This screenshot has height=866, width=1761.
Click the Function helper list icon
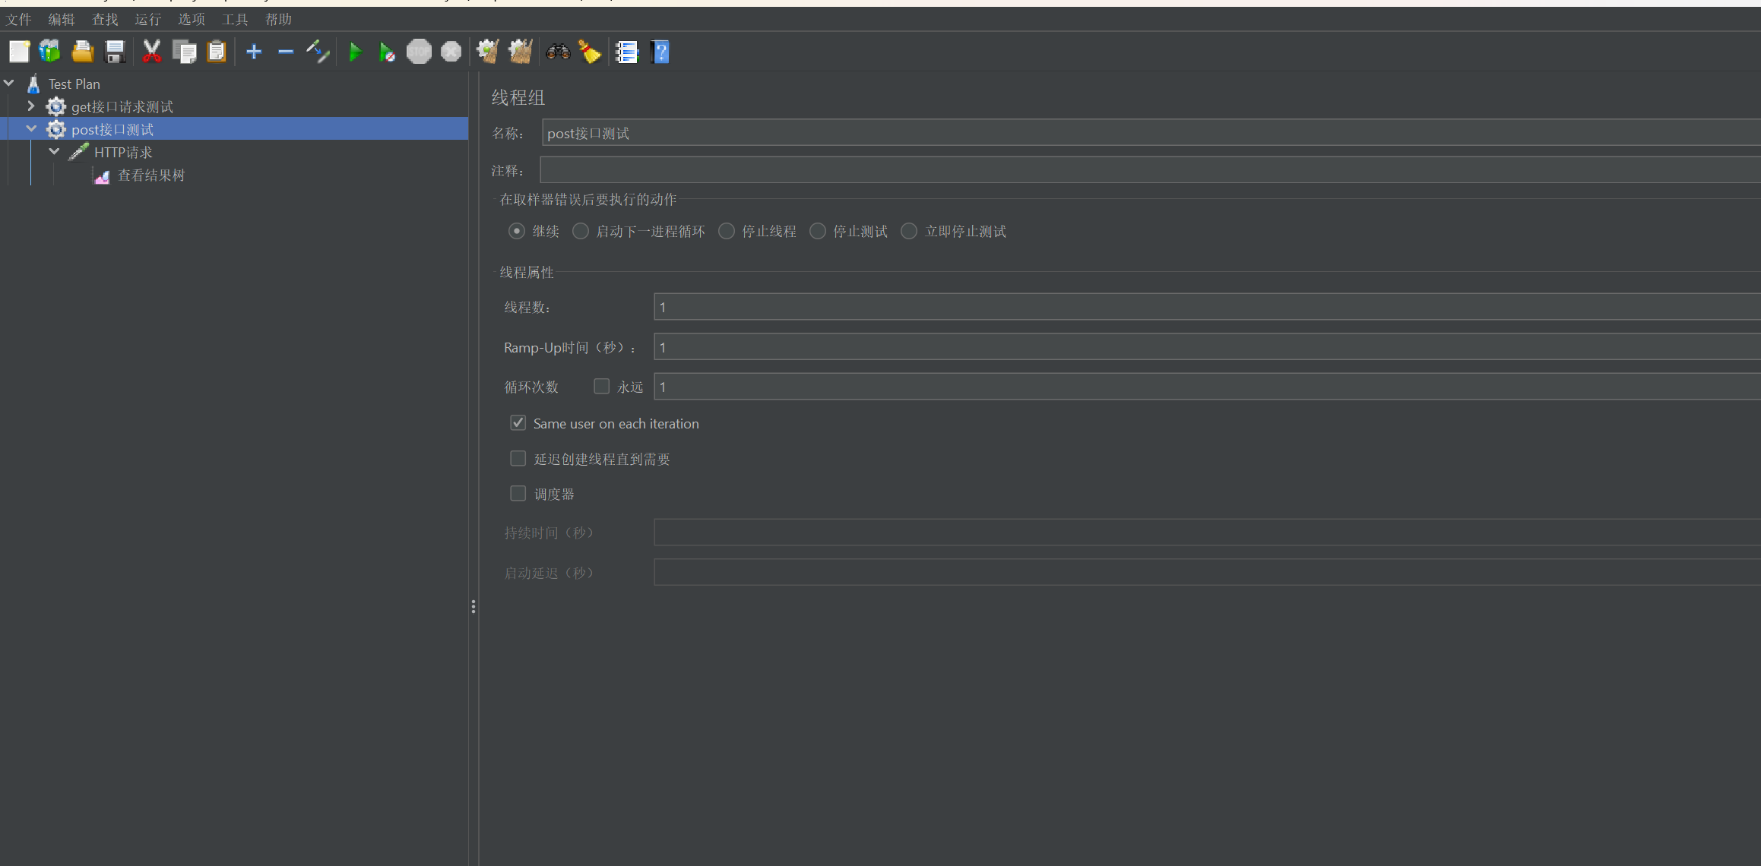[626, 52]
